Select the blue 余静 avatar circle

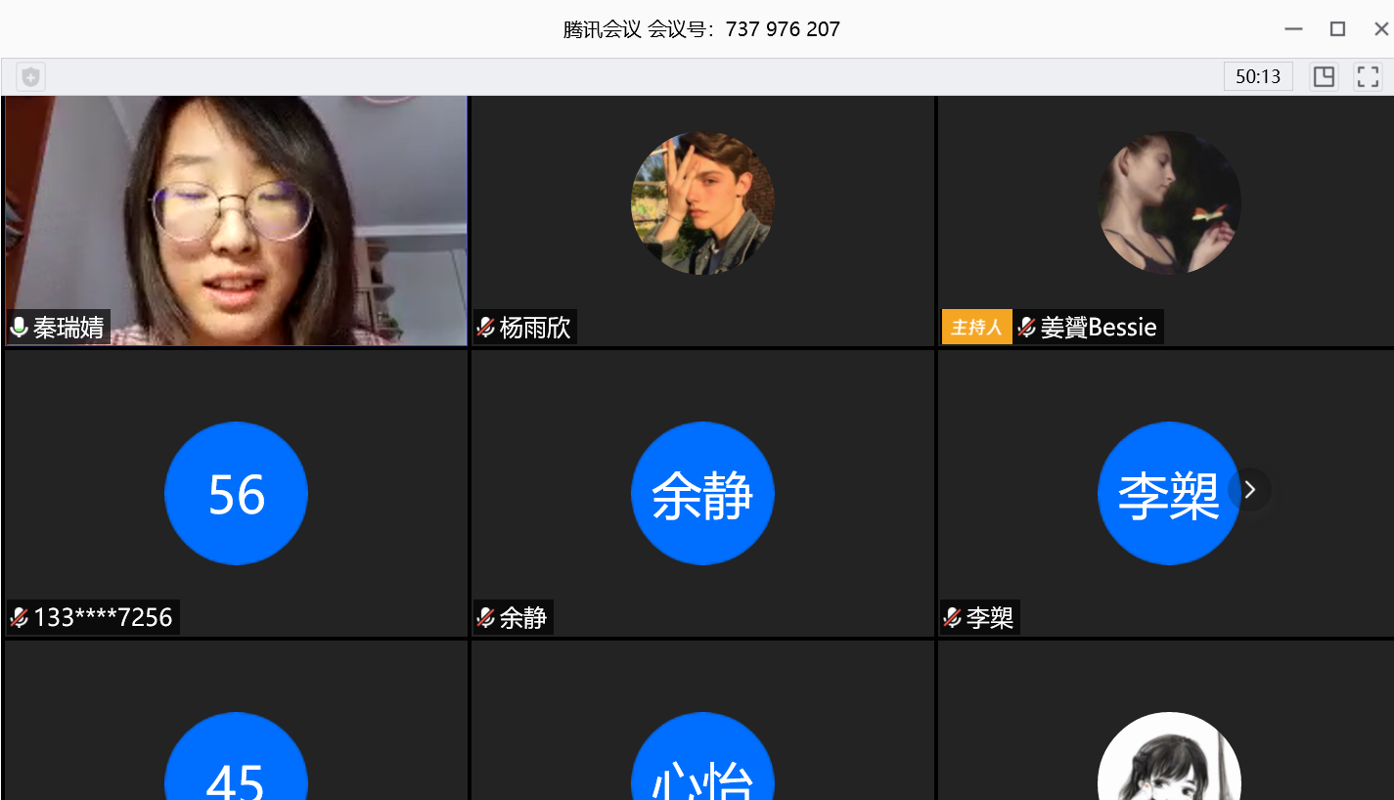coord(702,493)
